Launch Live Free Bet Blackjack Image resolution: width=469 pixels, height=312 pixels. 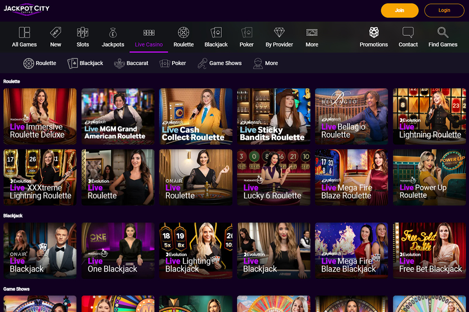pyautogui.click(x=430, y=251)
